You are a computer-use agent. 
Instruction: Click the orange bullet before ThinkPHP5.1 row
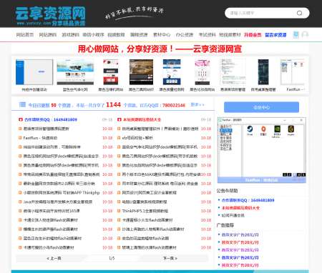click(119, 211)
